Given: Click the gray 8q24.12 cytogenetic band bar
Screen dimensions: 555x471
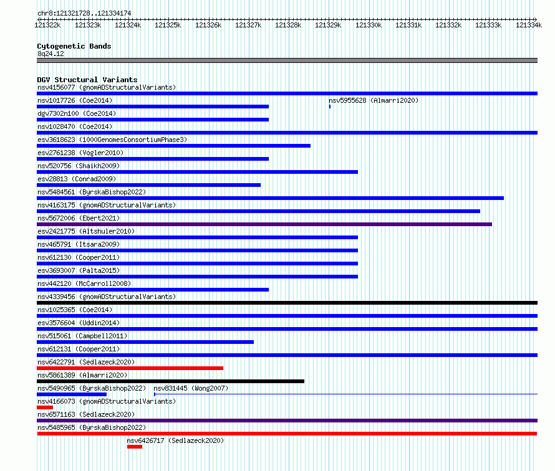Looking at the screenshot, I should [x=287, y=60].
